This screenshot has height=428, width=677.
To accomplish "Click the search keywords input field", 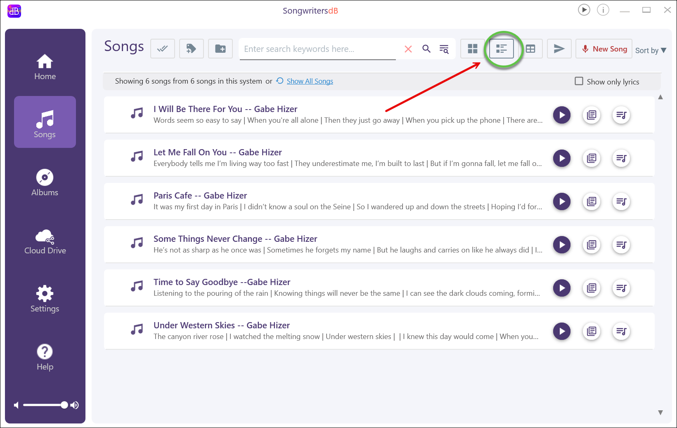I will [318, 49].
